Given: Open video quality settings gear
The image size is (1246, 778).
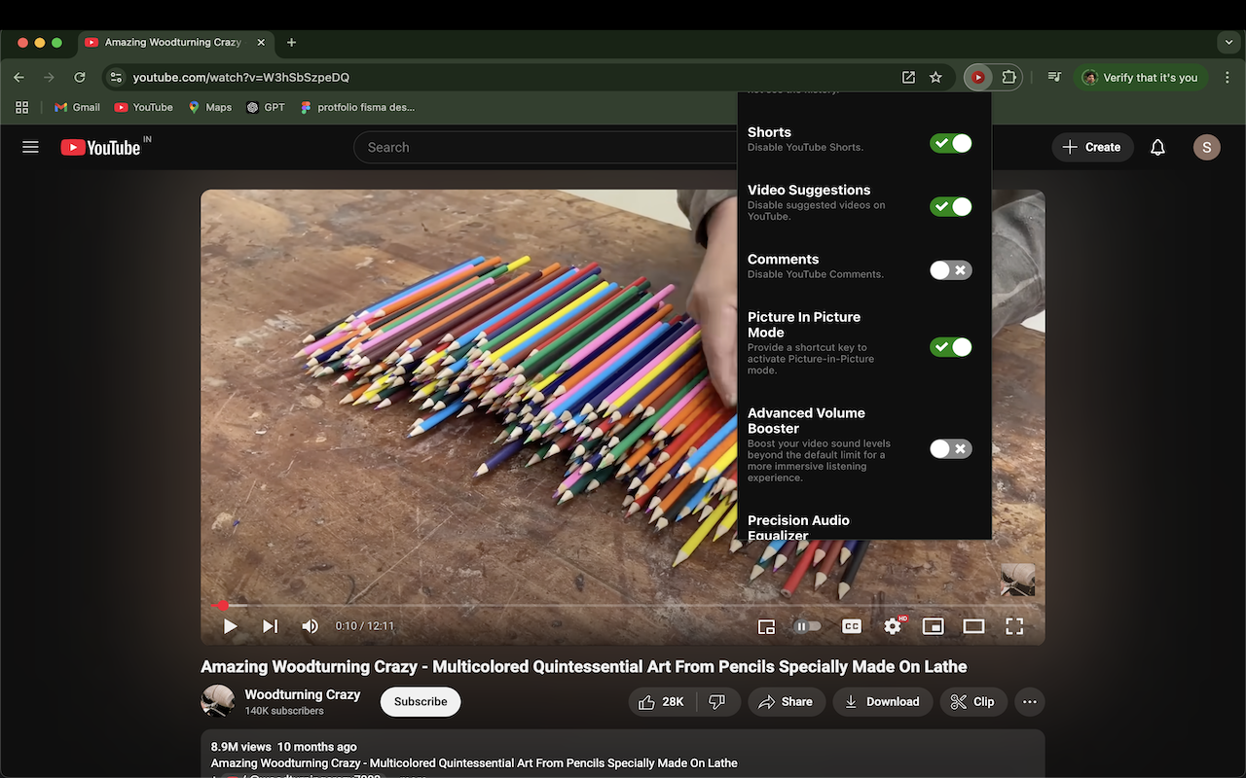Looking at the screenshot, I should click(x=892, y=626).
